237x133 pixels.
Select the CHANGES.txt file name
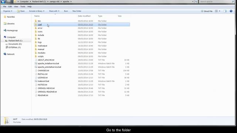(43, 71)
